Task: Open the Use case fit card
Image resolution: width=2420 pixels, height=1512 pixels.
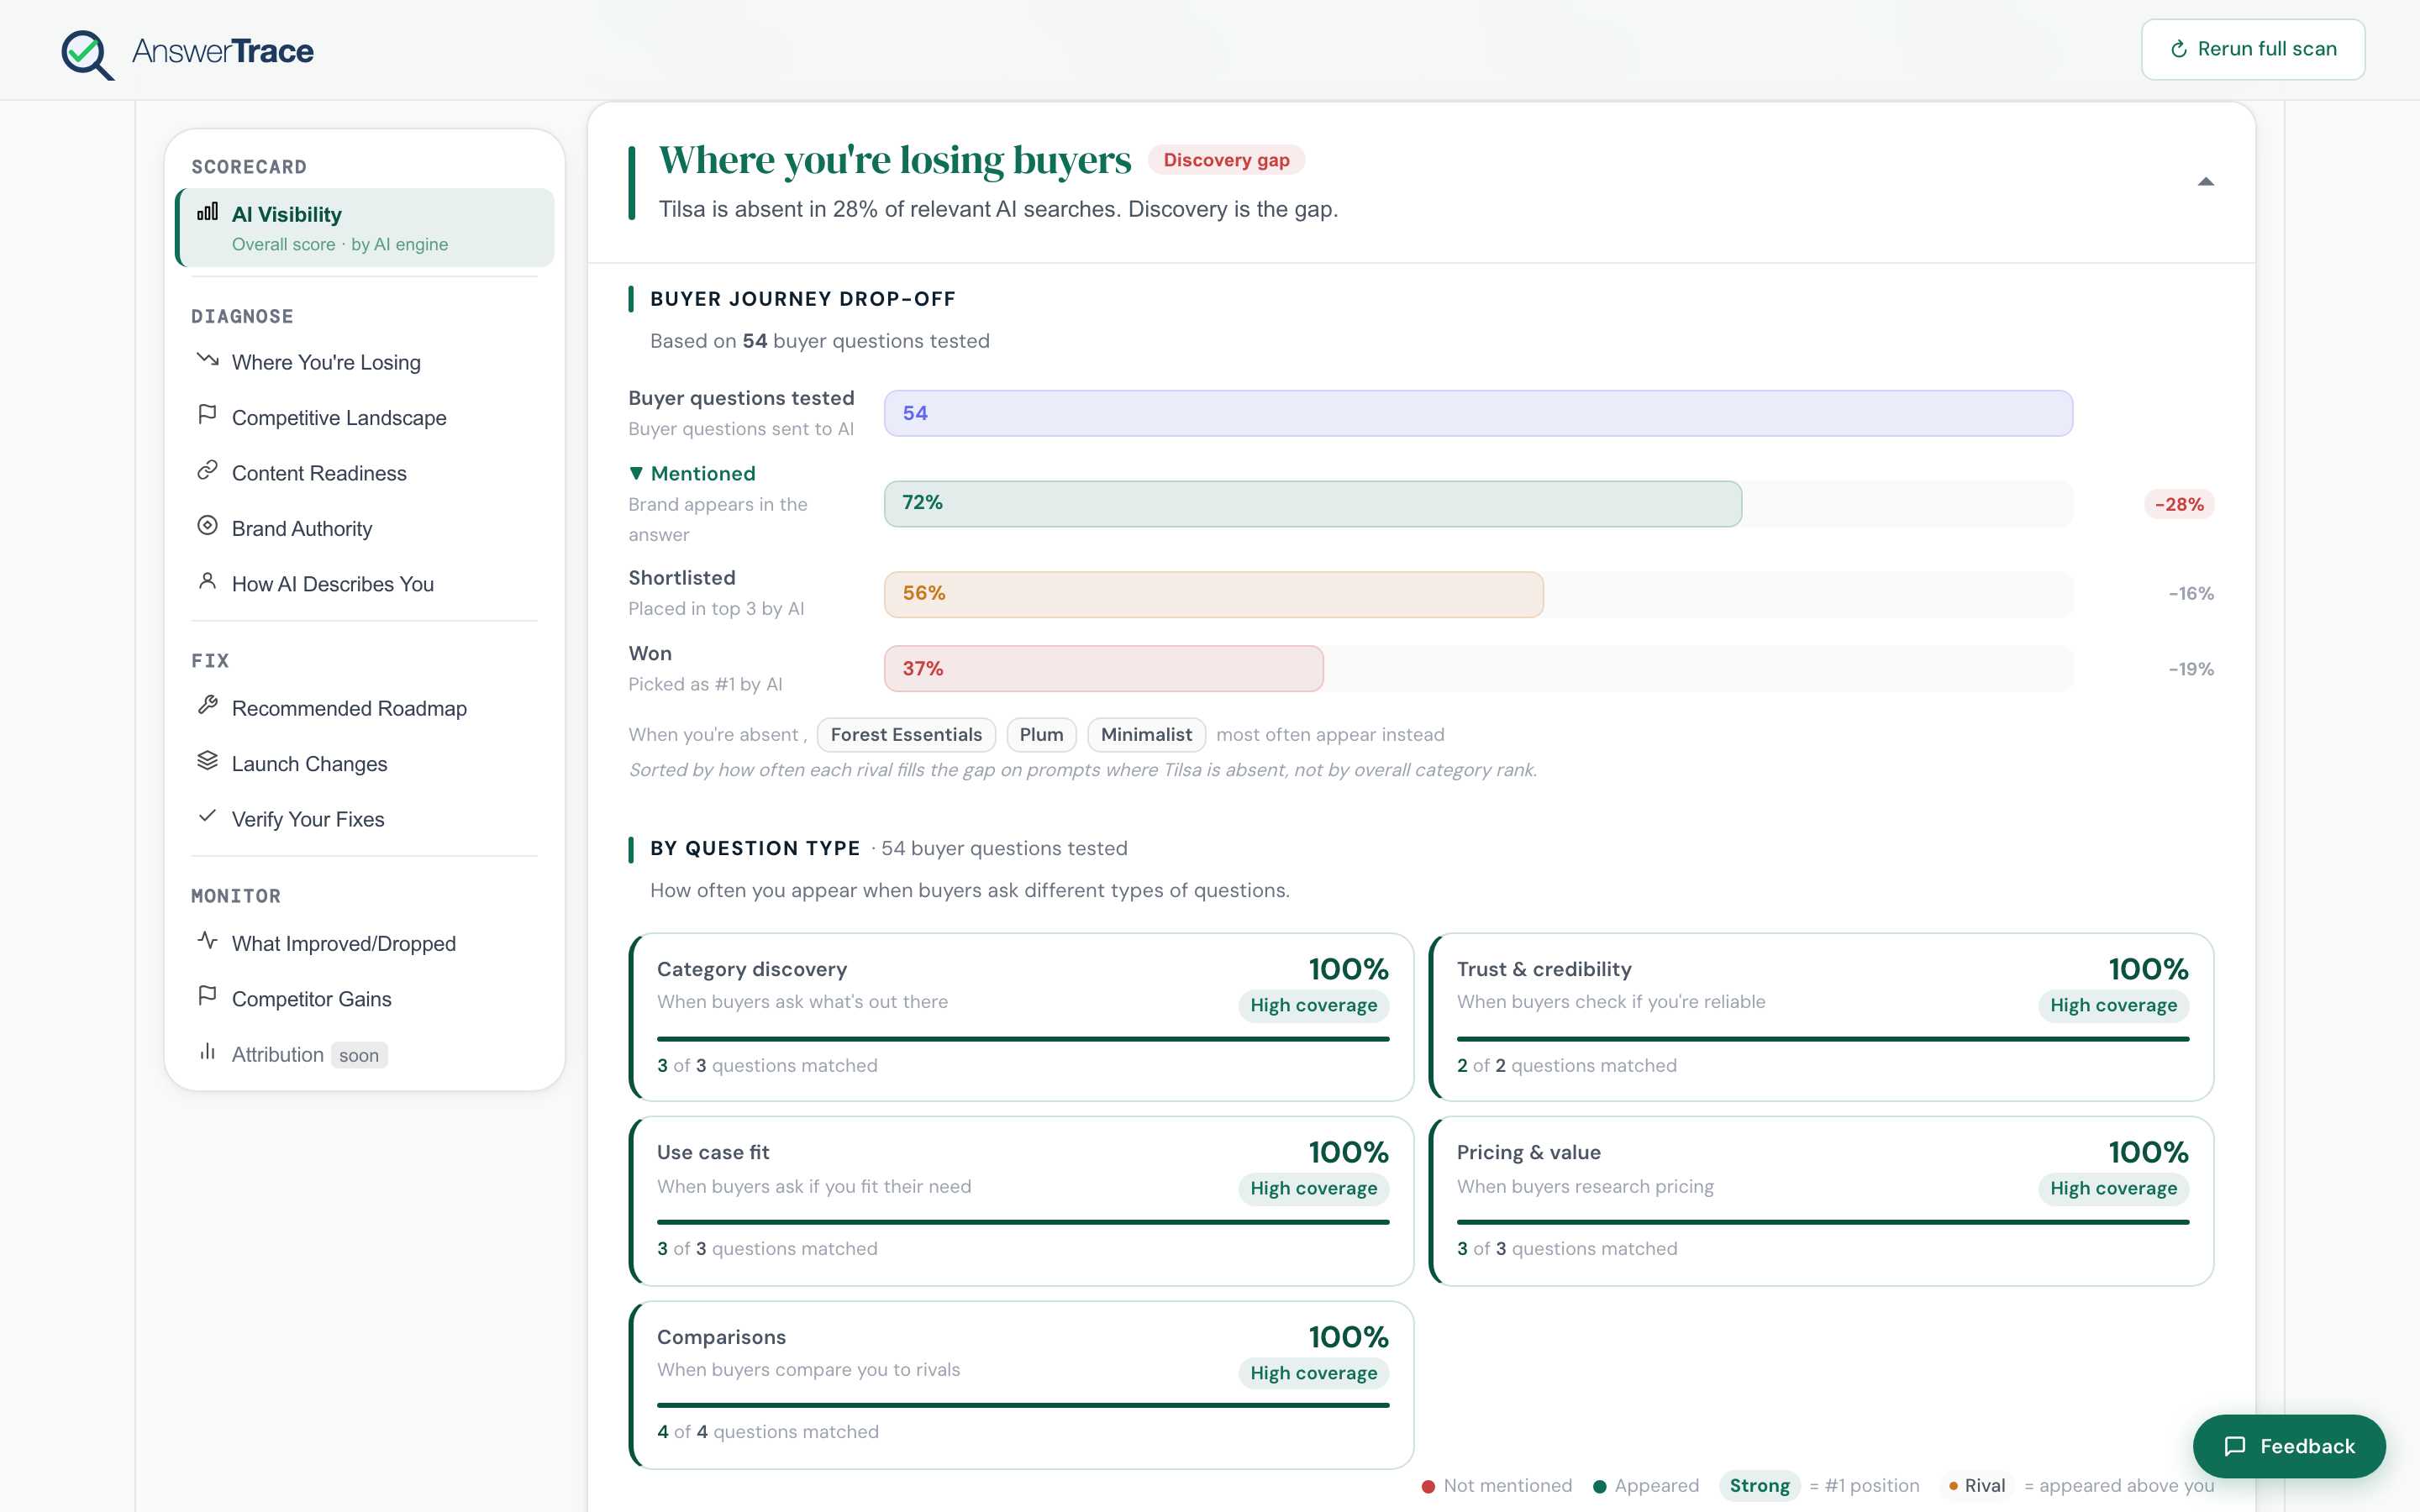Action: (1021, 1201)
